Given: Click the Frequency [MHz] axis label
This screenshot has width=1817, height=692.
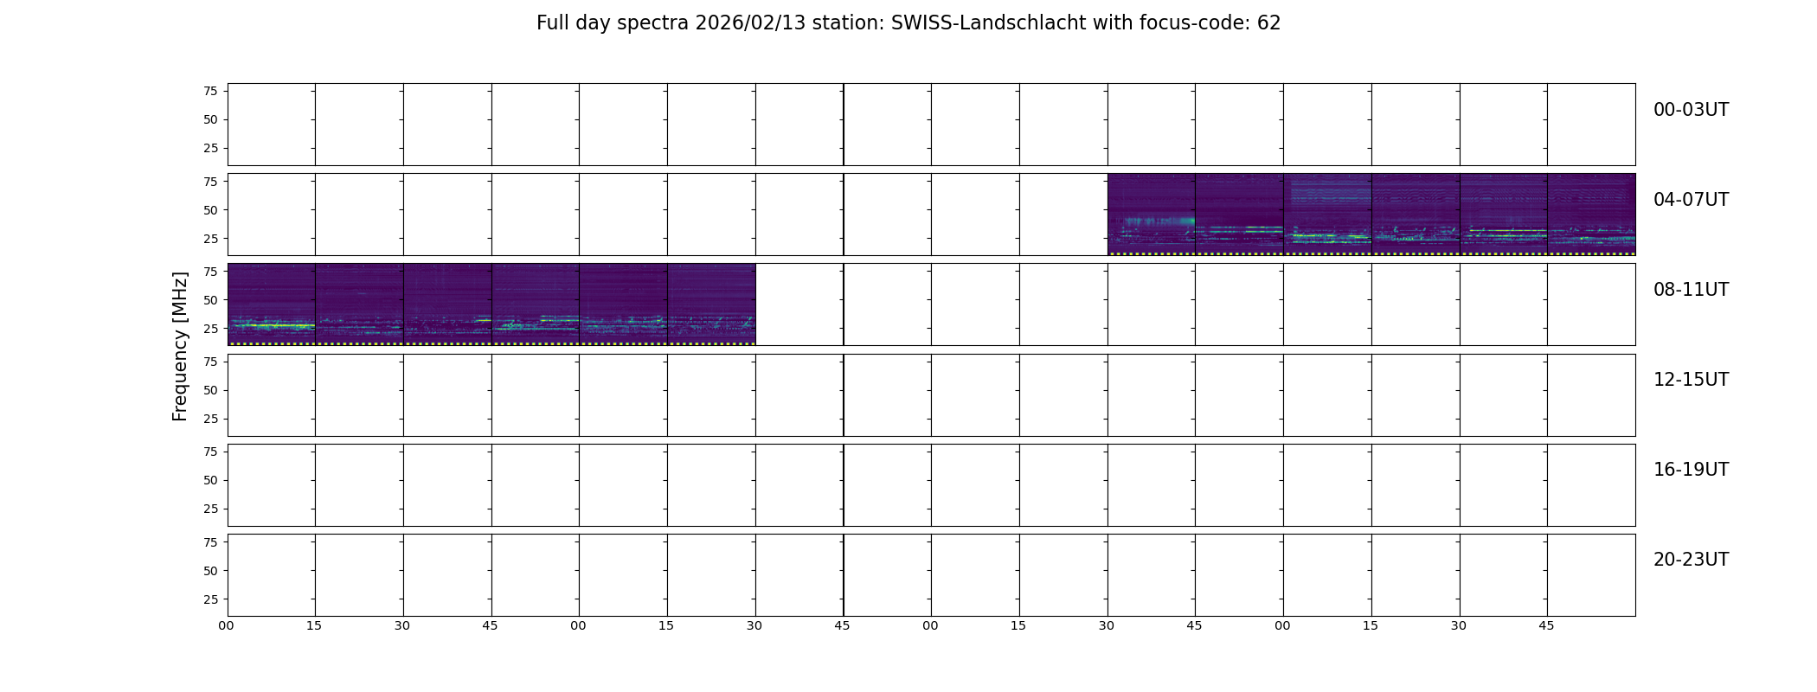Looking at the screenshot, I should click(180, 346).
